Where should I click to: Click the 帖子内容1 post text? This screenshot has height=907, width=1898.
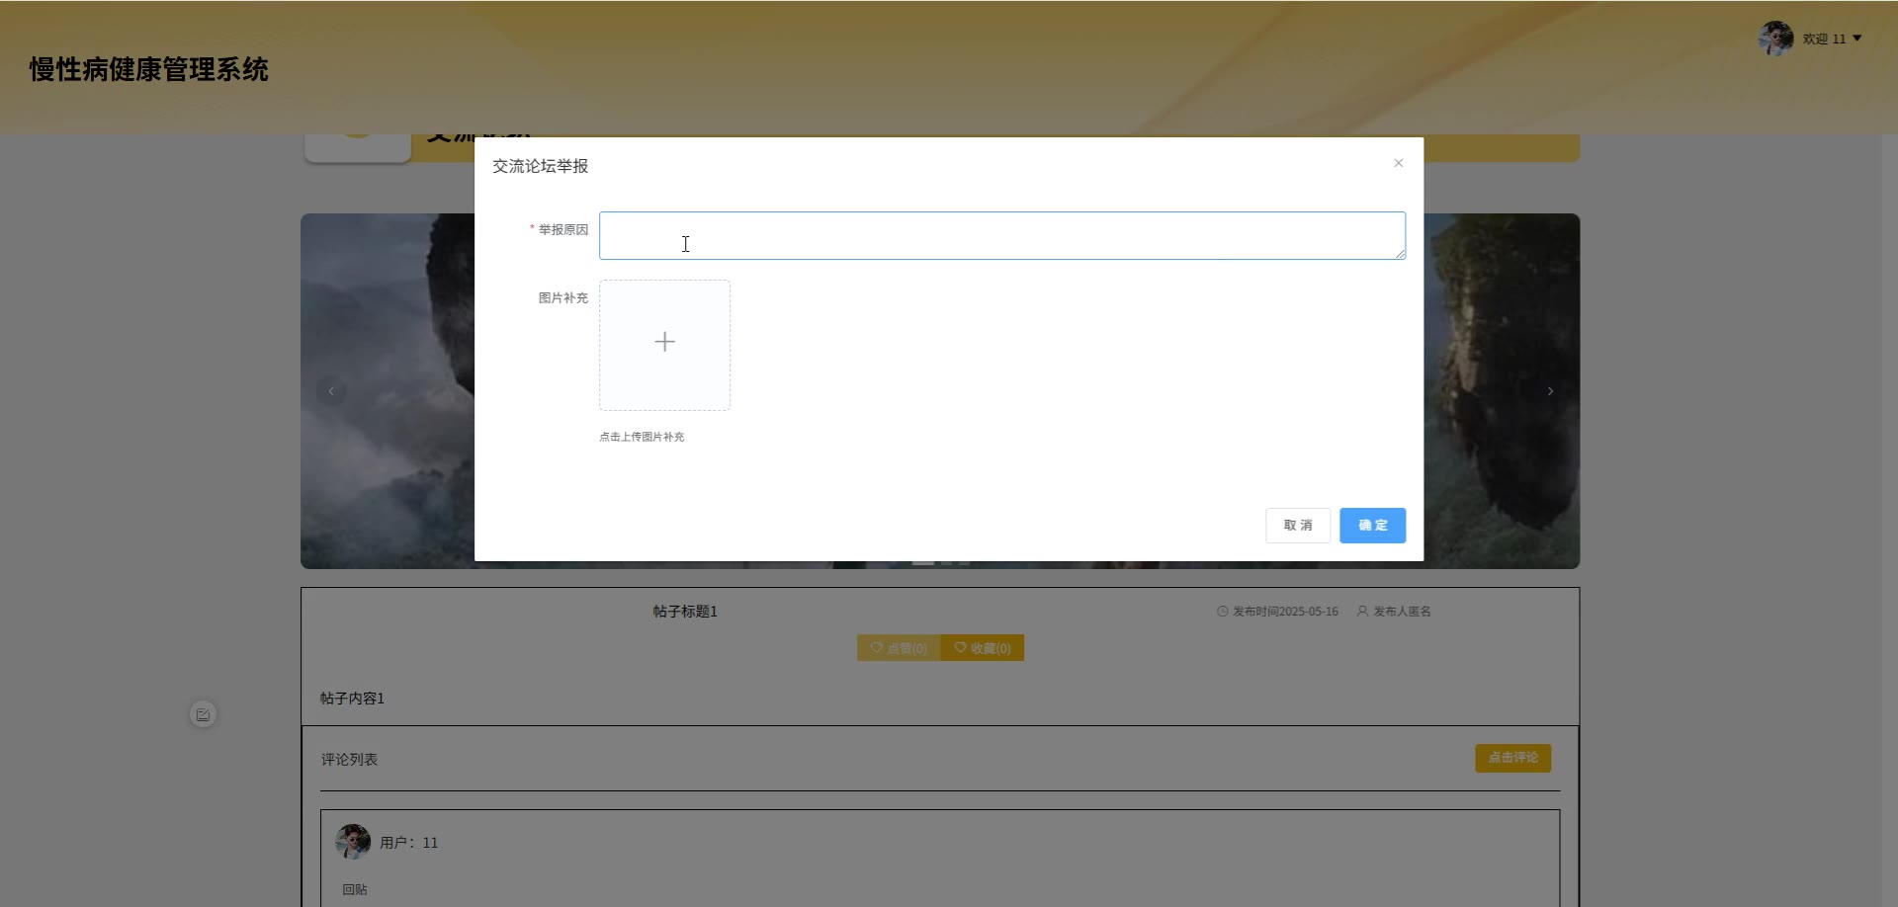coord(352,699)
